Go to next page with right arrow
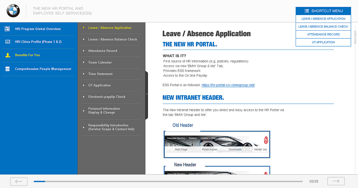Screen dimensions: 358x188 click(336, 181)
